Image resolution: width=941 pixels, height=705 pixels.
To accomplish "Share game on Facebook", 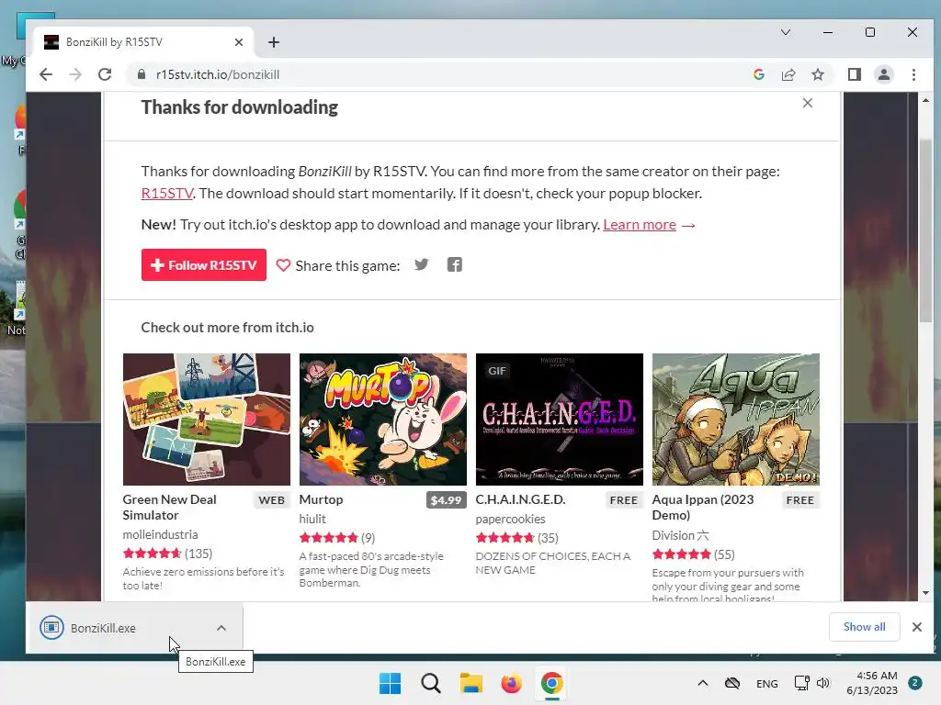I will pyautogui.click(x=454, y=264).
